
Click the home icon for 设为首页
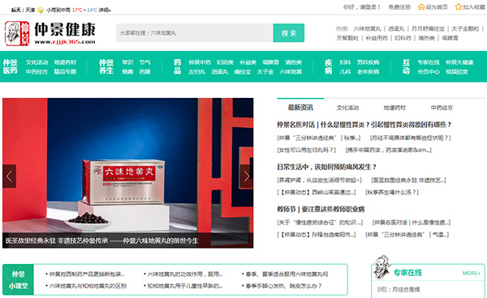click(421, 6)
